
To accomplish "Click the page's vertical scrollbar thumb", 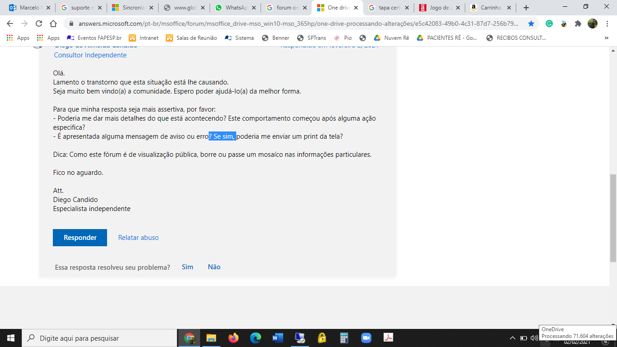I will point(613,218).
